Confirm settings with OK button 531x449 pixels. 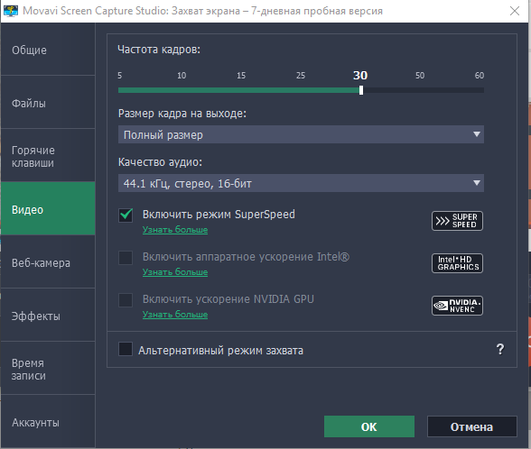tap(369, 426)
